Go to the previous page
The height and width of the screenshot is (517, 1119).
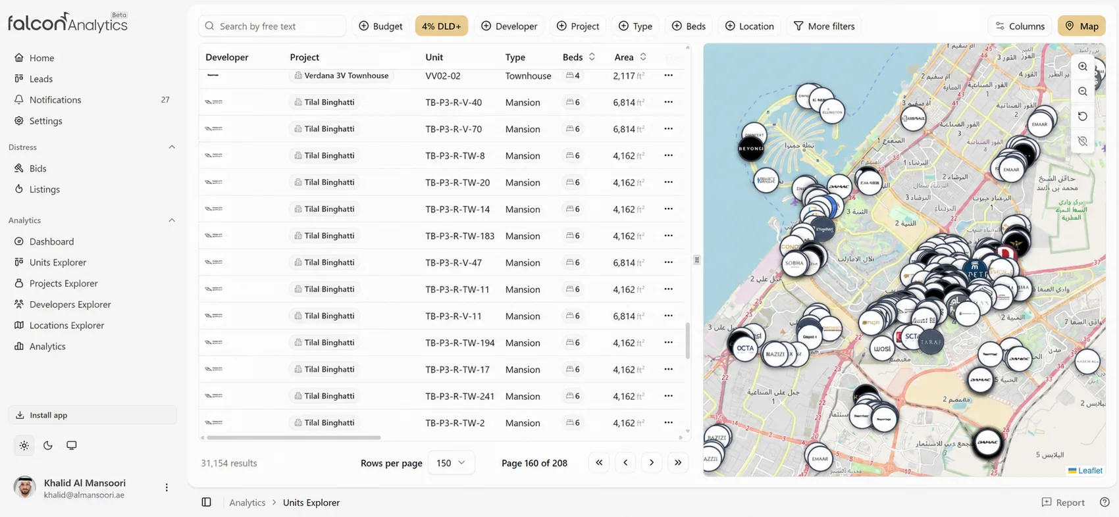click(625, 463)
